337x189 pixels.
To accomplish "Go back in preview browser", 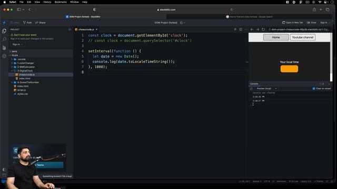I will click(x=252, y=29).
